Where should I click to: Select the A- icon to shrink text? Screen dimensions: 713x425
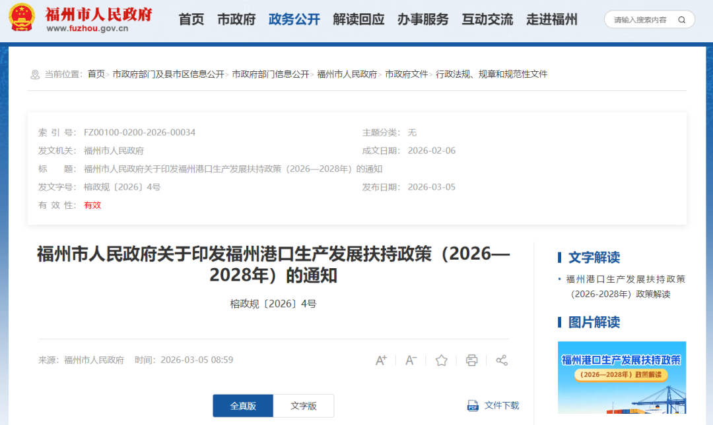point(411,360)
